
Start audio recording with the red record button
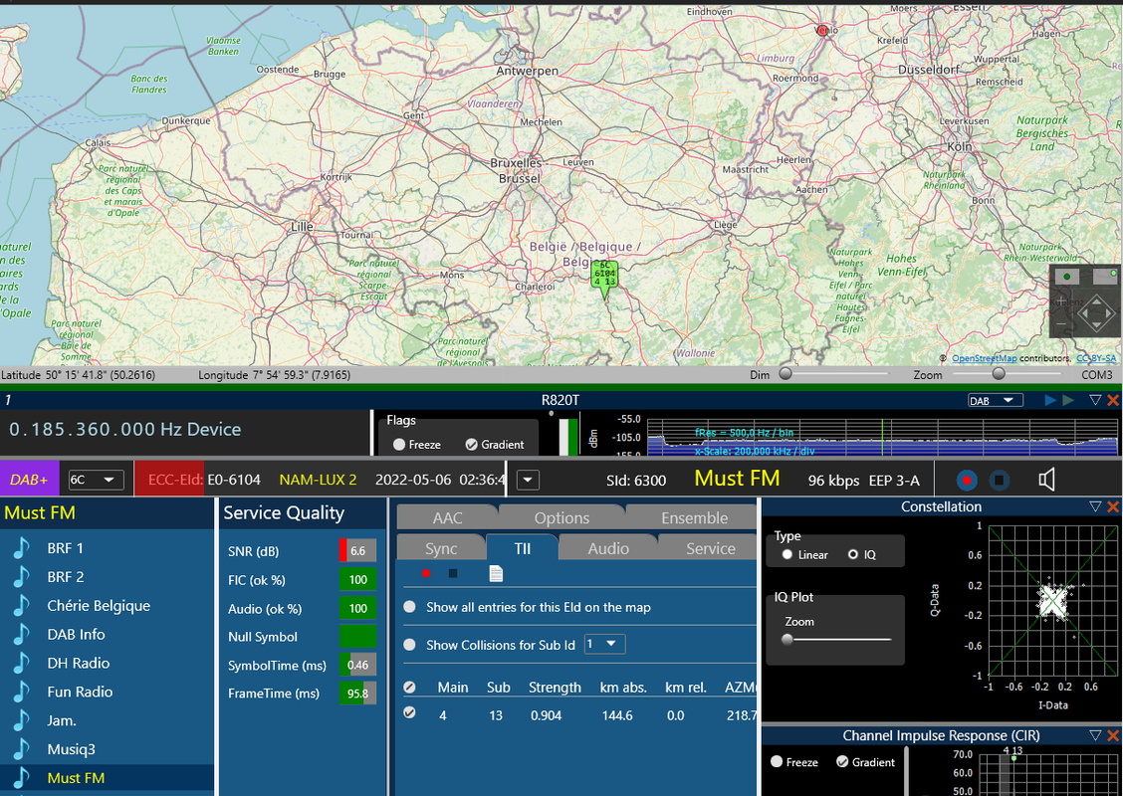(x=967, y=481)
